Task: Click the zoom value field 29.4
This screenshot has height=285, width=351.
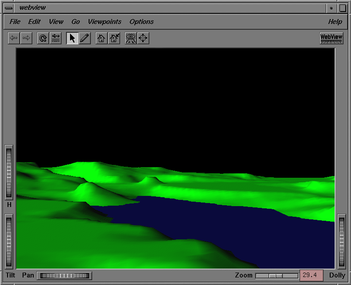Action: click(x=311, y=275)
